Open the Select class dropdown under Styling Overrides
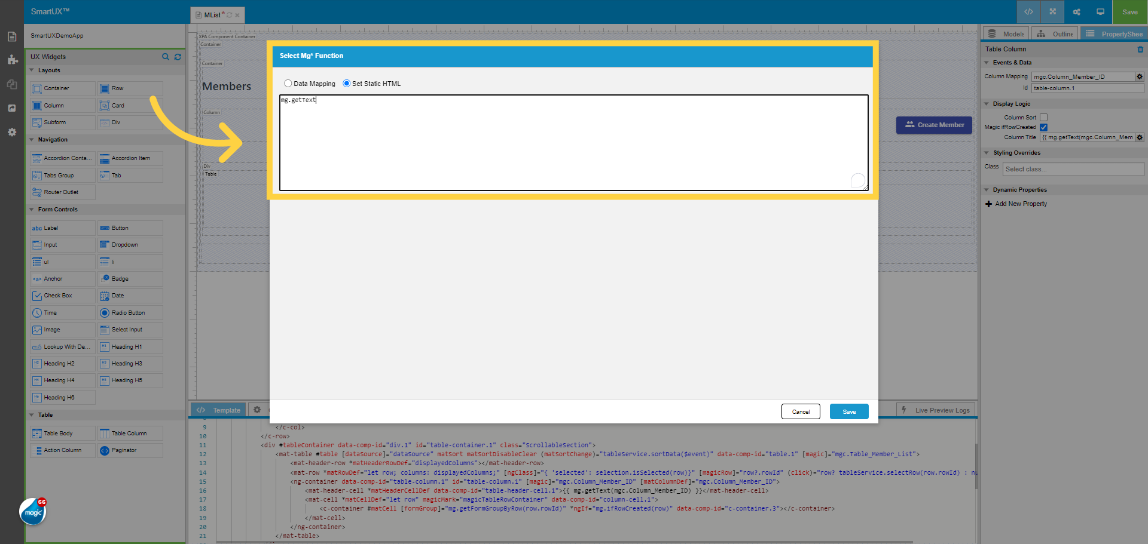The width and height of the screenshot is (1148, 544). click(1073, 169)
